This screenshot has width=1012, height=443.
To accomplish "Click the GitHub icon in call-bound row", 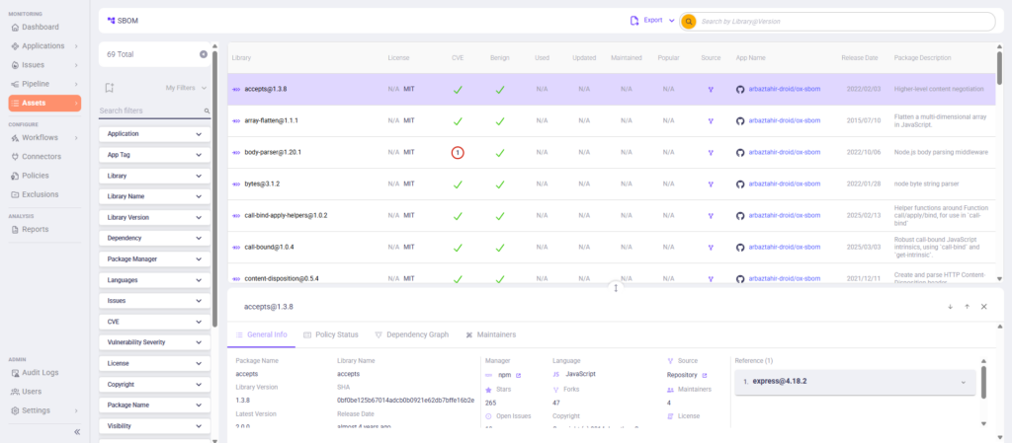I will coord(740,248).
